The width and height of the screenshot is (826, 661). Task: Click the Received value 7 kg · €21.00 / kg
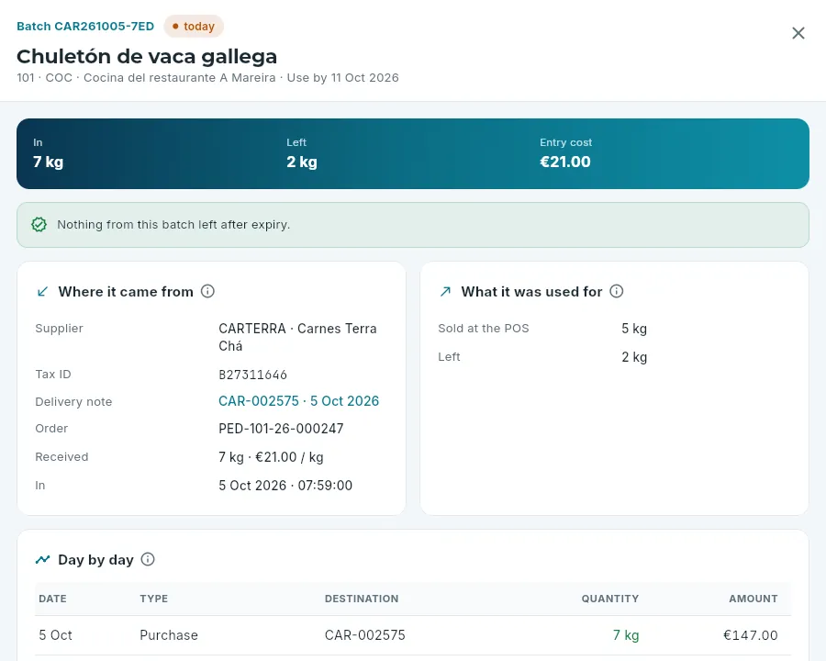(272, 457)
